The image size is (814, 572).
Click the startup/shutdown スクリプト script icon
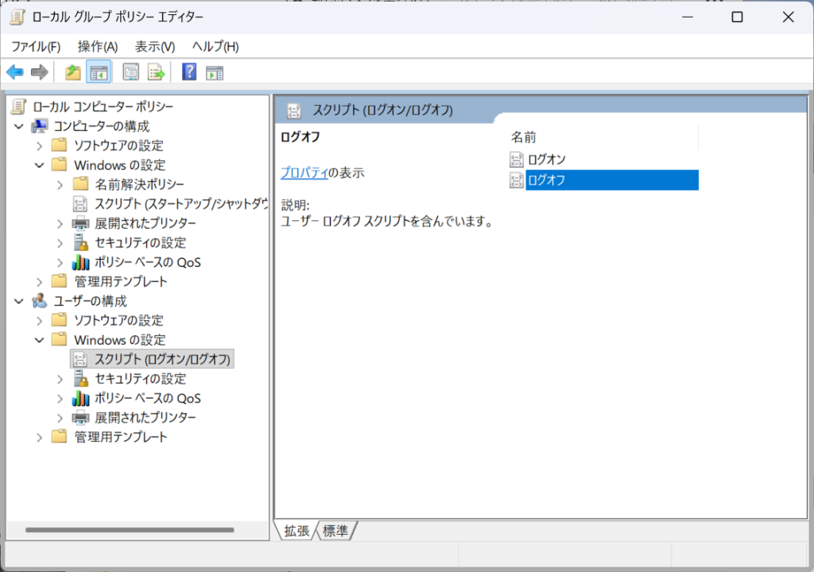80,203
